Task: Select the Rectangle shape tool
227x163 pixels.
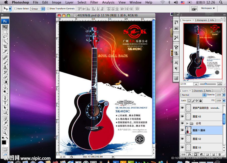Action: pyautogui.click(x=5, y=113)
